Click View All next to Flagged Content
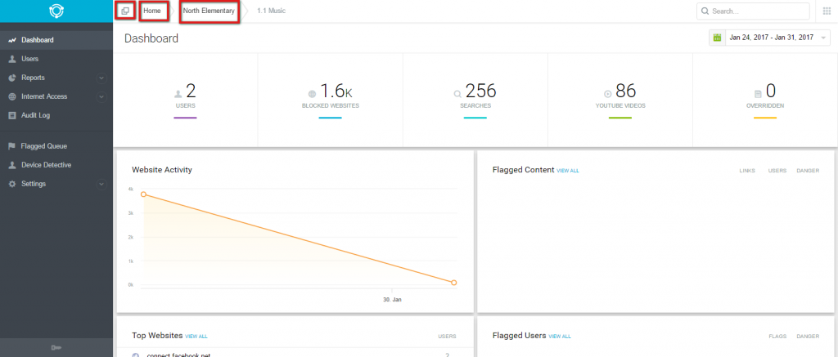The width and height of the screenshot is (838, 357). [x=568, y=171]
